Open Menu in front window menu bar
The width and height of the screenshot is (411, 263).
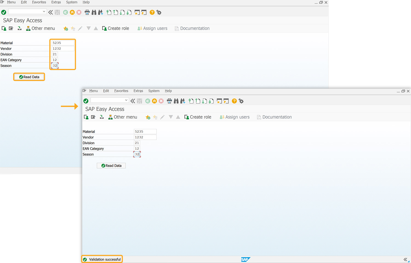click(x=93, y=91)
